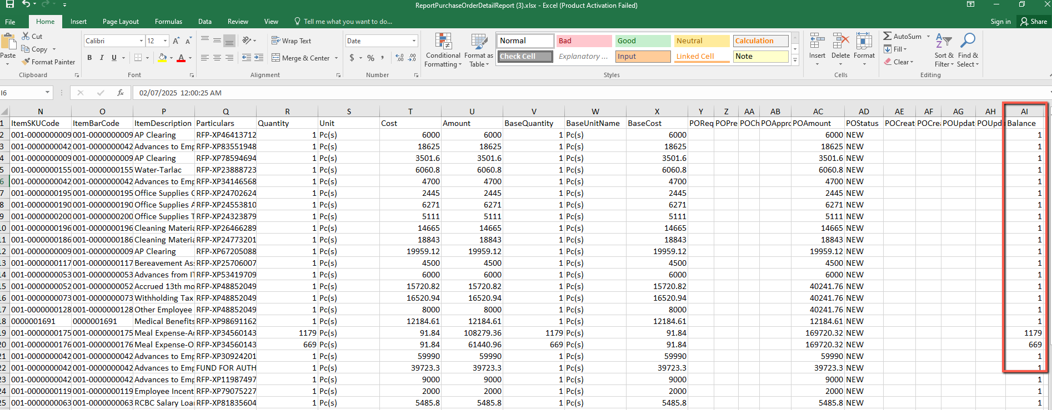1052x410 pixels.
Task: Open font color dropdown arrow
Action: [190, 58]
